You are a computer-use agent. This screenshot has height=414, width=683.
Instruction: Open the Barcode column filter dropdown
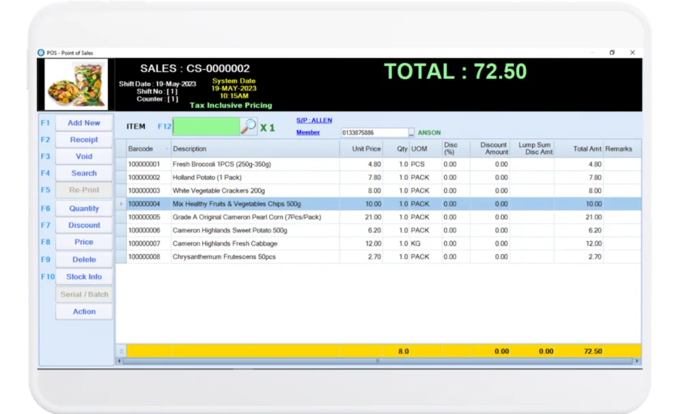click(x=166, y=149)
